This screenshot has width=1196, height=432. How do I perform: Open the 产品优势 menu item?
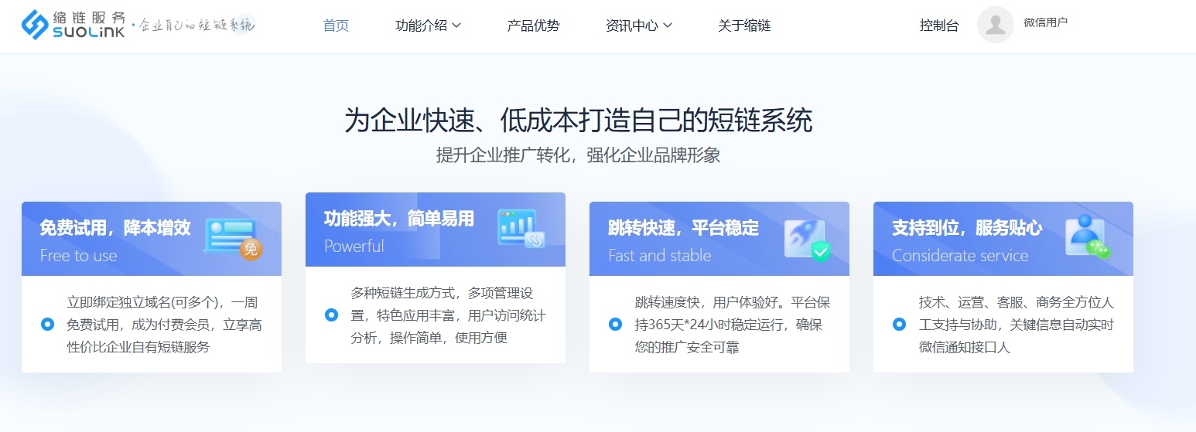[533, 26]
